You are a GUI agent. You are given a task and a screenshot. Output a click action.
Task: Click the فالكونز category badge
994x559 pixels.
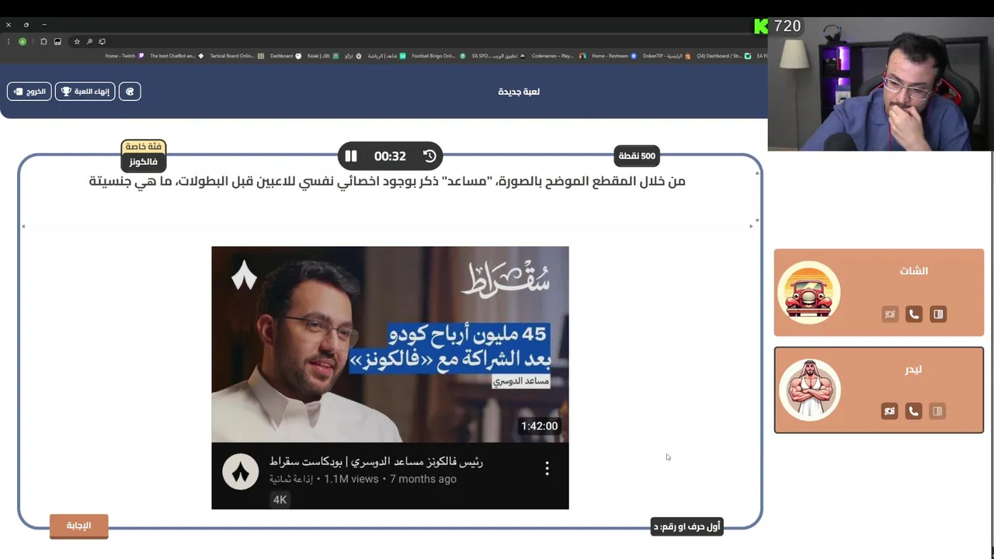point(144,161)
